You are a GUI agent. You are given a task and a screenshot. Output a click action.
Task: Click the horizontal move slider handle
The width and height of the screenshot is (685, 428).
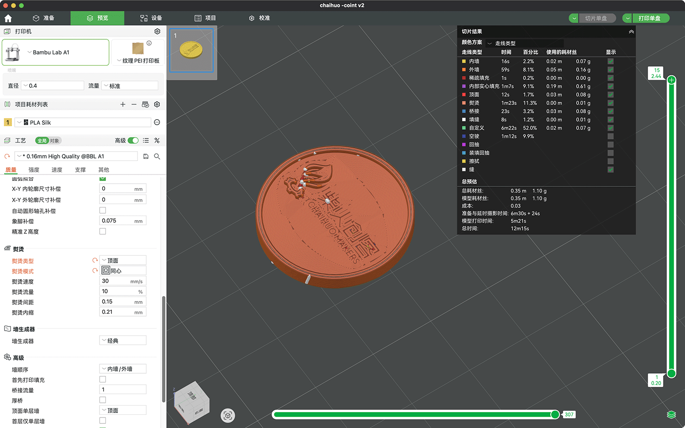[x=555, y=414]
